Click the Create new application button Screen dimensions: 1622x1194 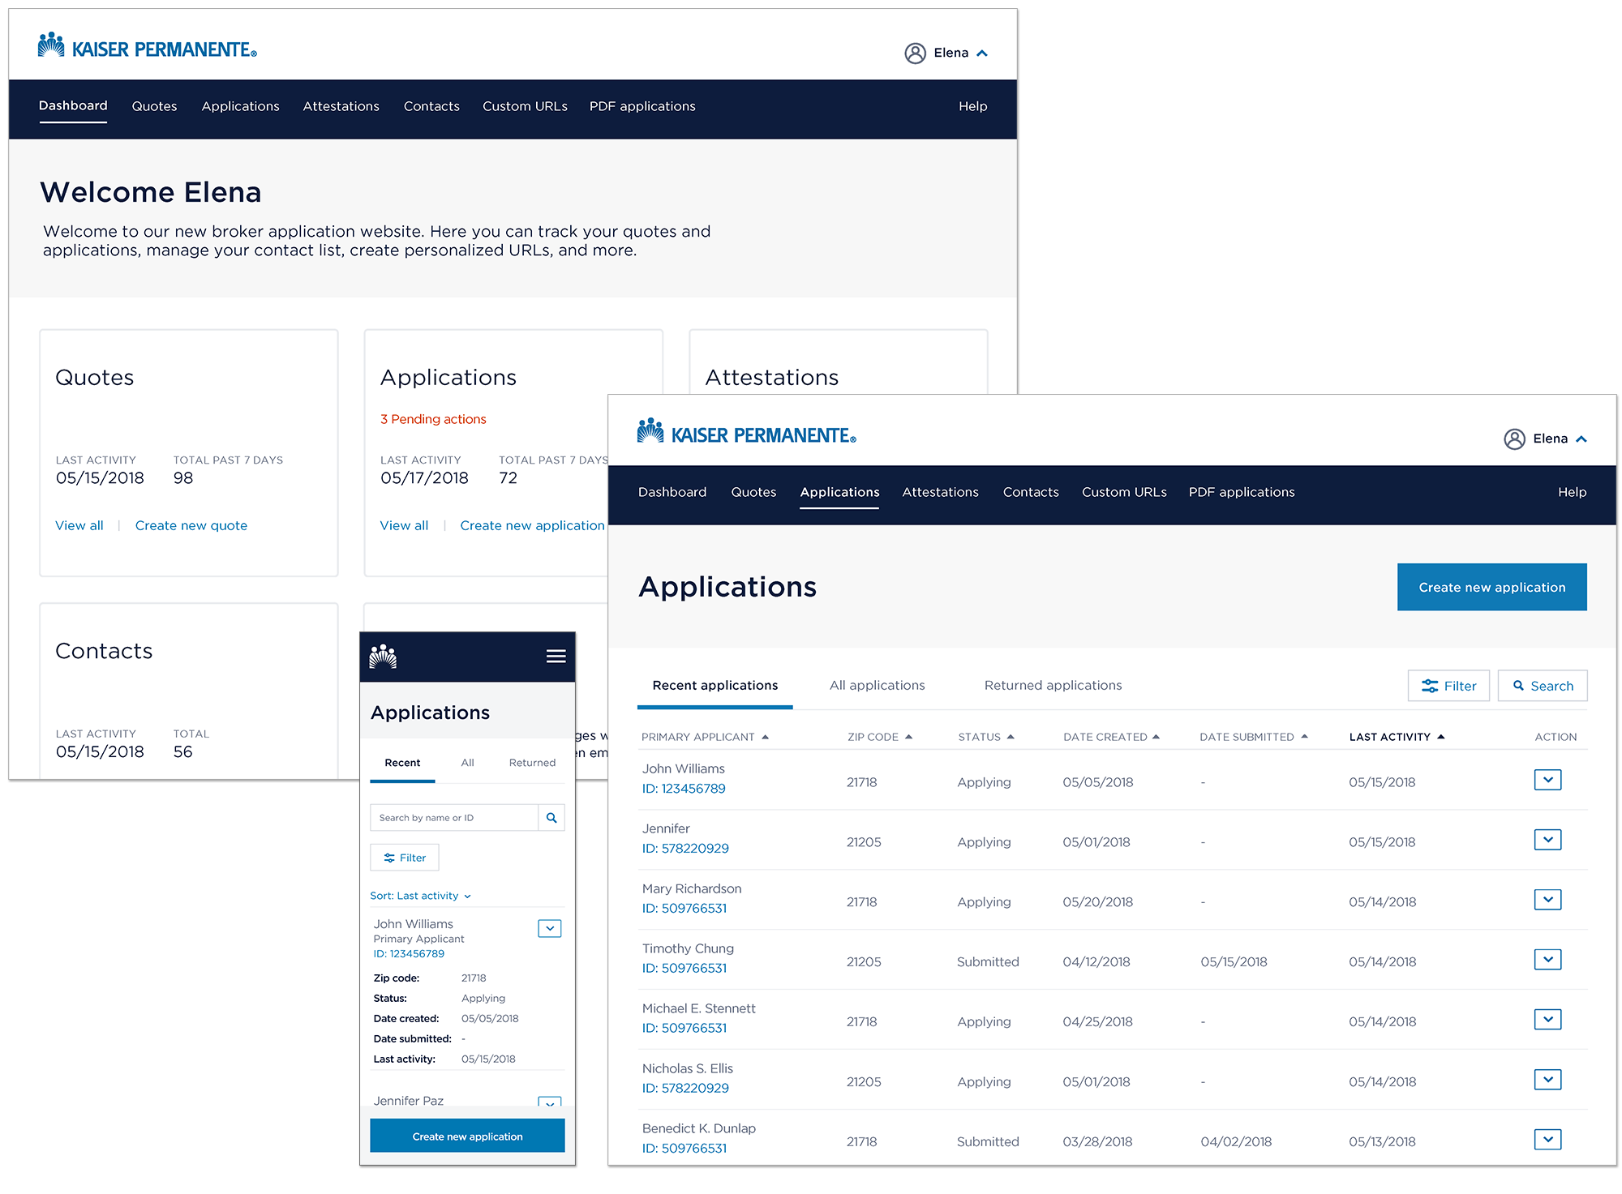[1492, 587]
